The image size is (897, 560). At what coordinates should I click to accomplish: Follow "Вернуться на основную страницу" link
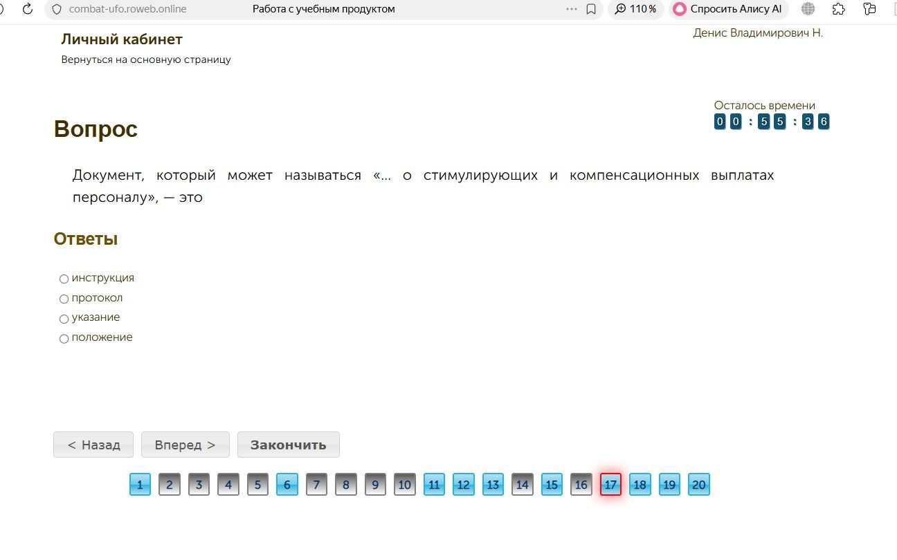coord(146,59)
